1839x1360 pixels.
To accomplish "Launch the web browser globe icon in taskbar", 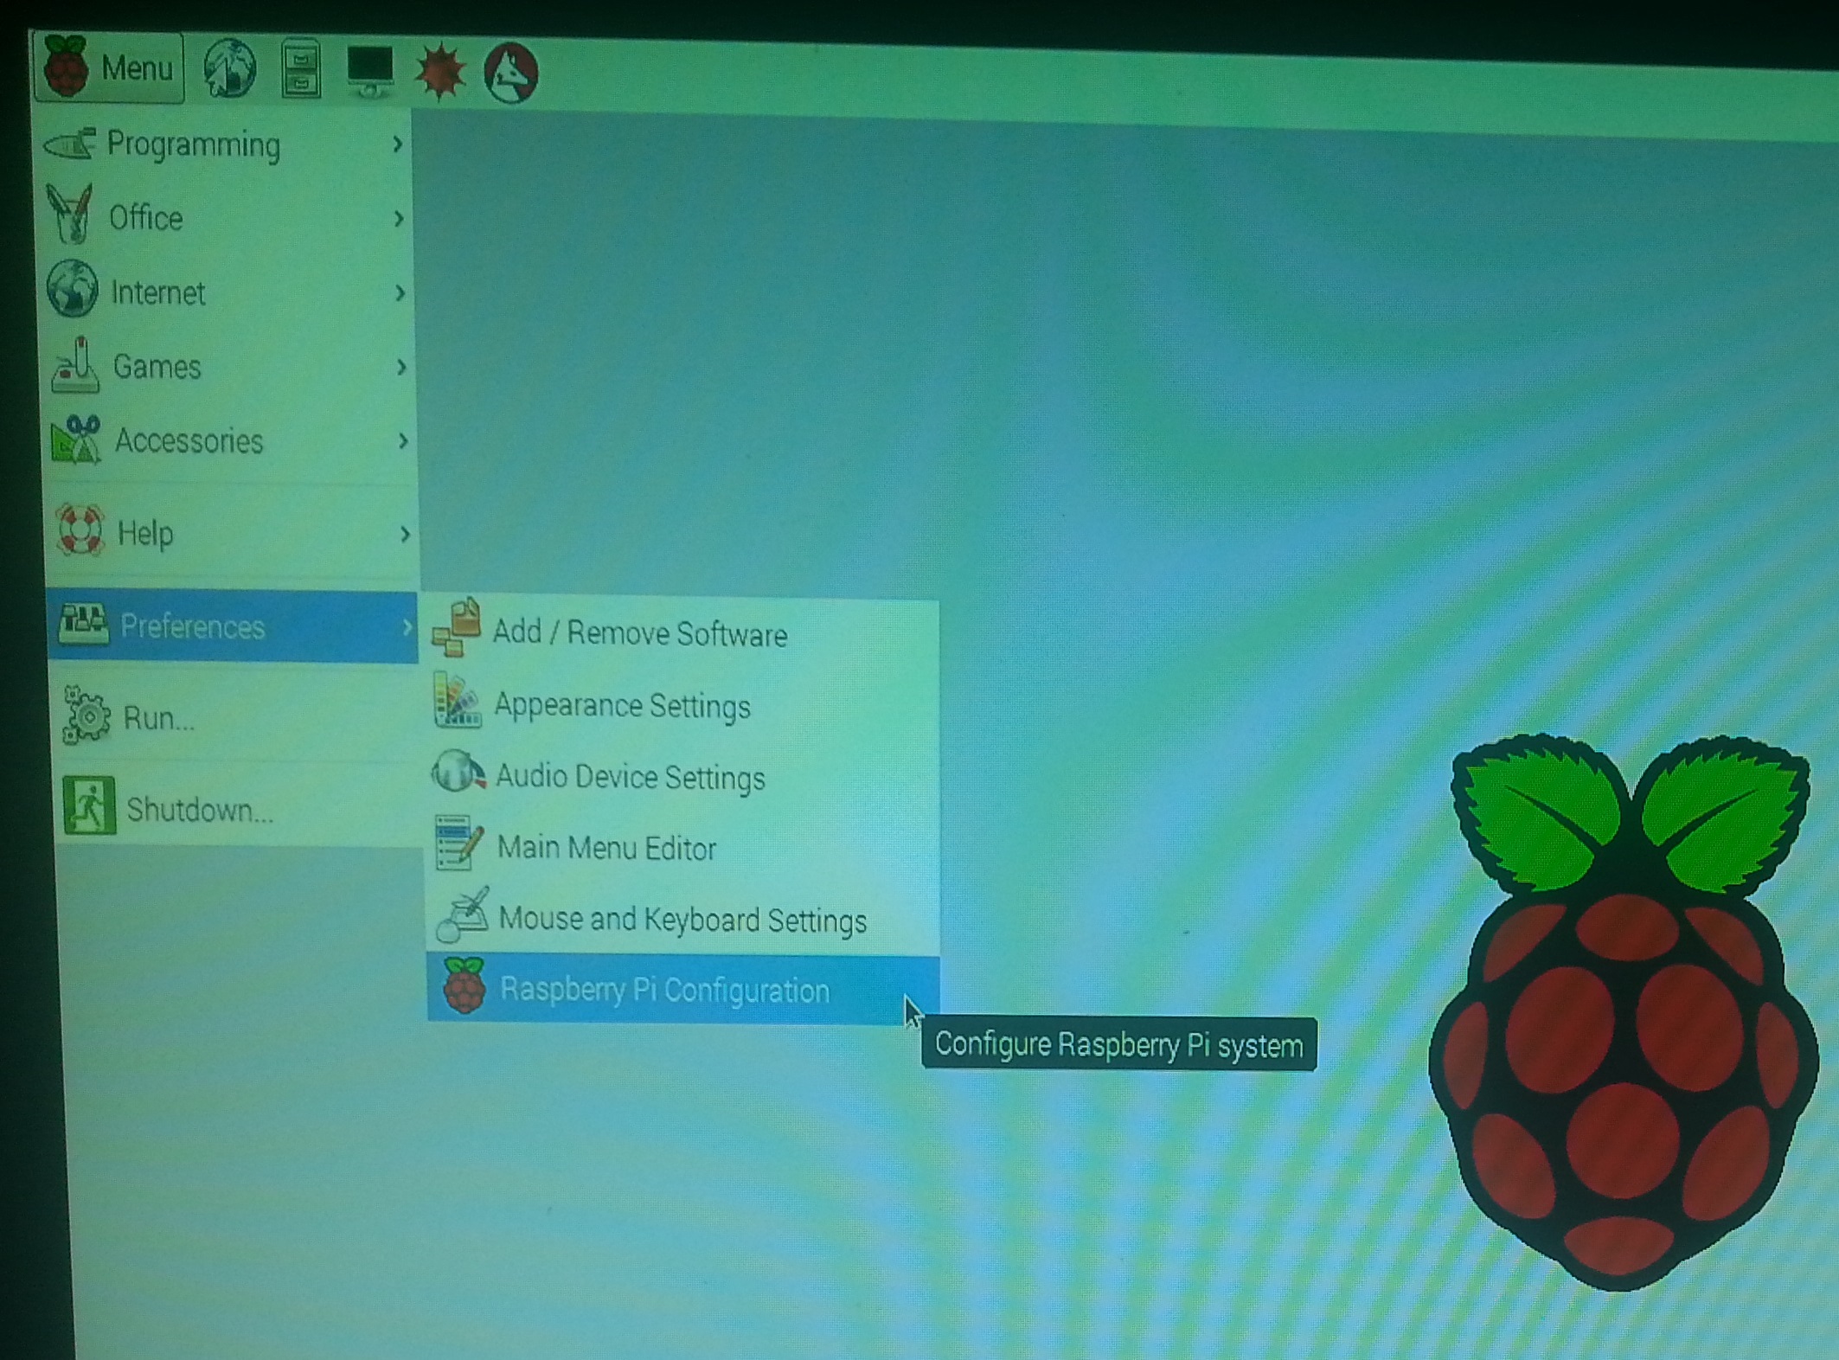I will [x=229, y=68].
